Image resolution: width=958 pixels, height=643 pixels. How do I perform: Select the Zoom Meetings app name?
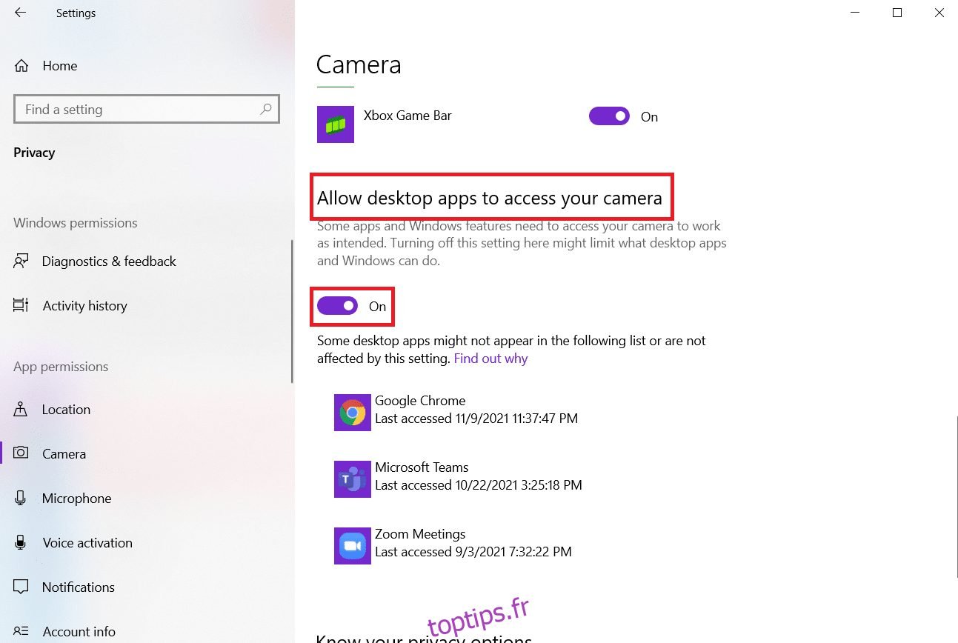click(420, 533)
